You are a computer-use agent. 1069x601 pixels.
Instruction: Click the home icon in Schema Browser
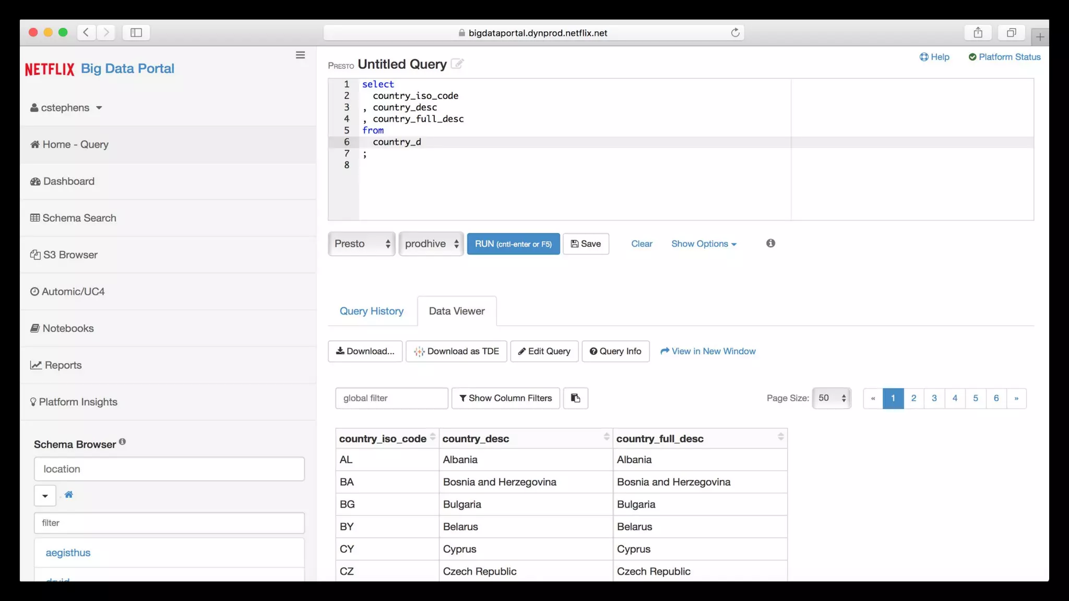[68, 495]
